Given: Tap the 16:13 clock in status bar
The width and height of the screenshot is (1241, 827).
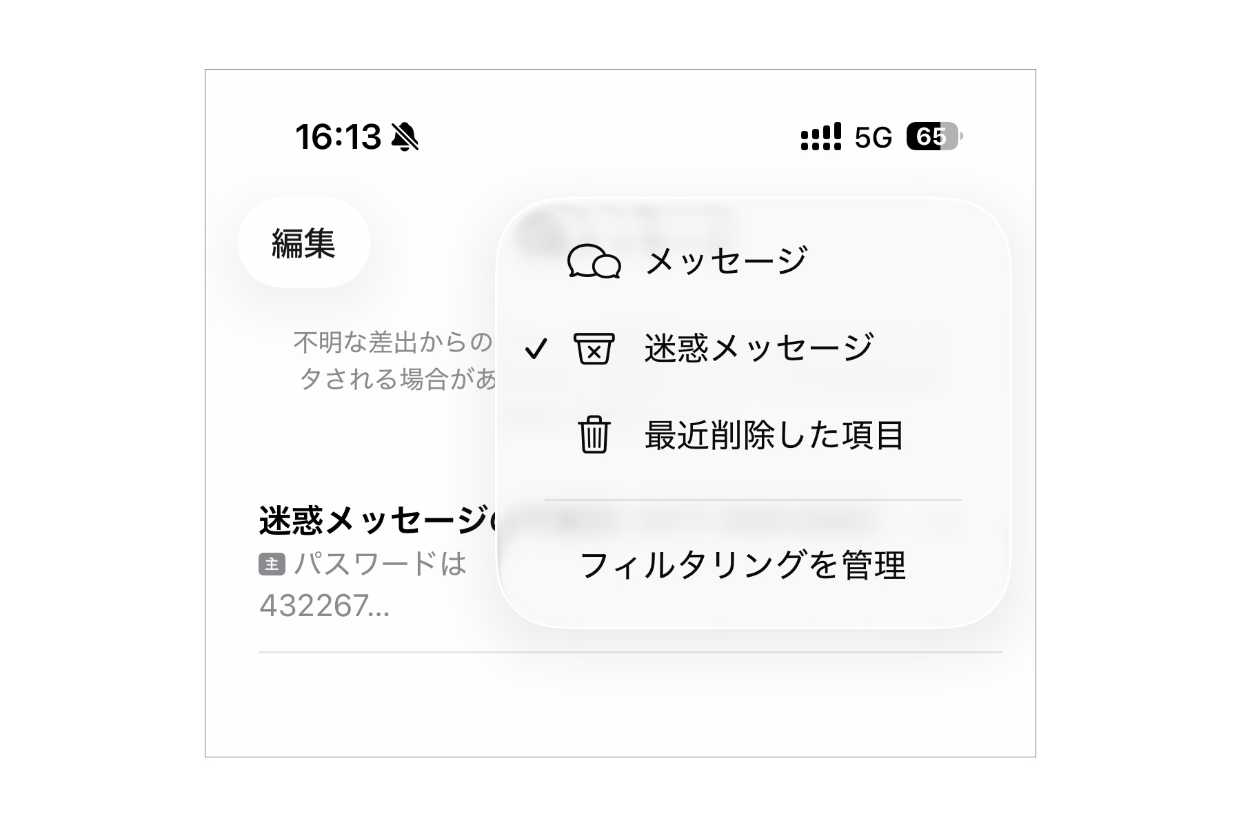Looking at the screenshot, I should coord(338,136).
